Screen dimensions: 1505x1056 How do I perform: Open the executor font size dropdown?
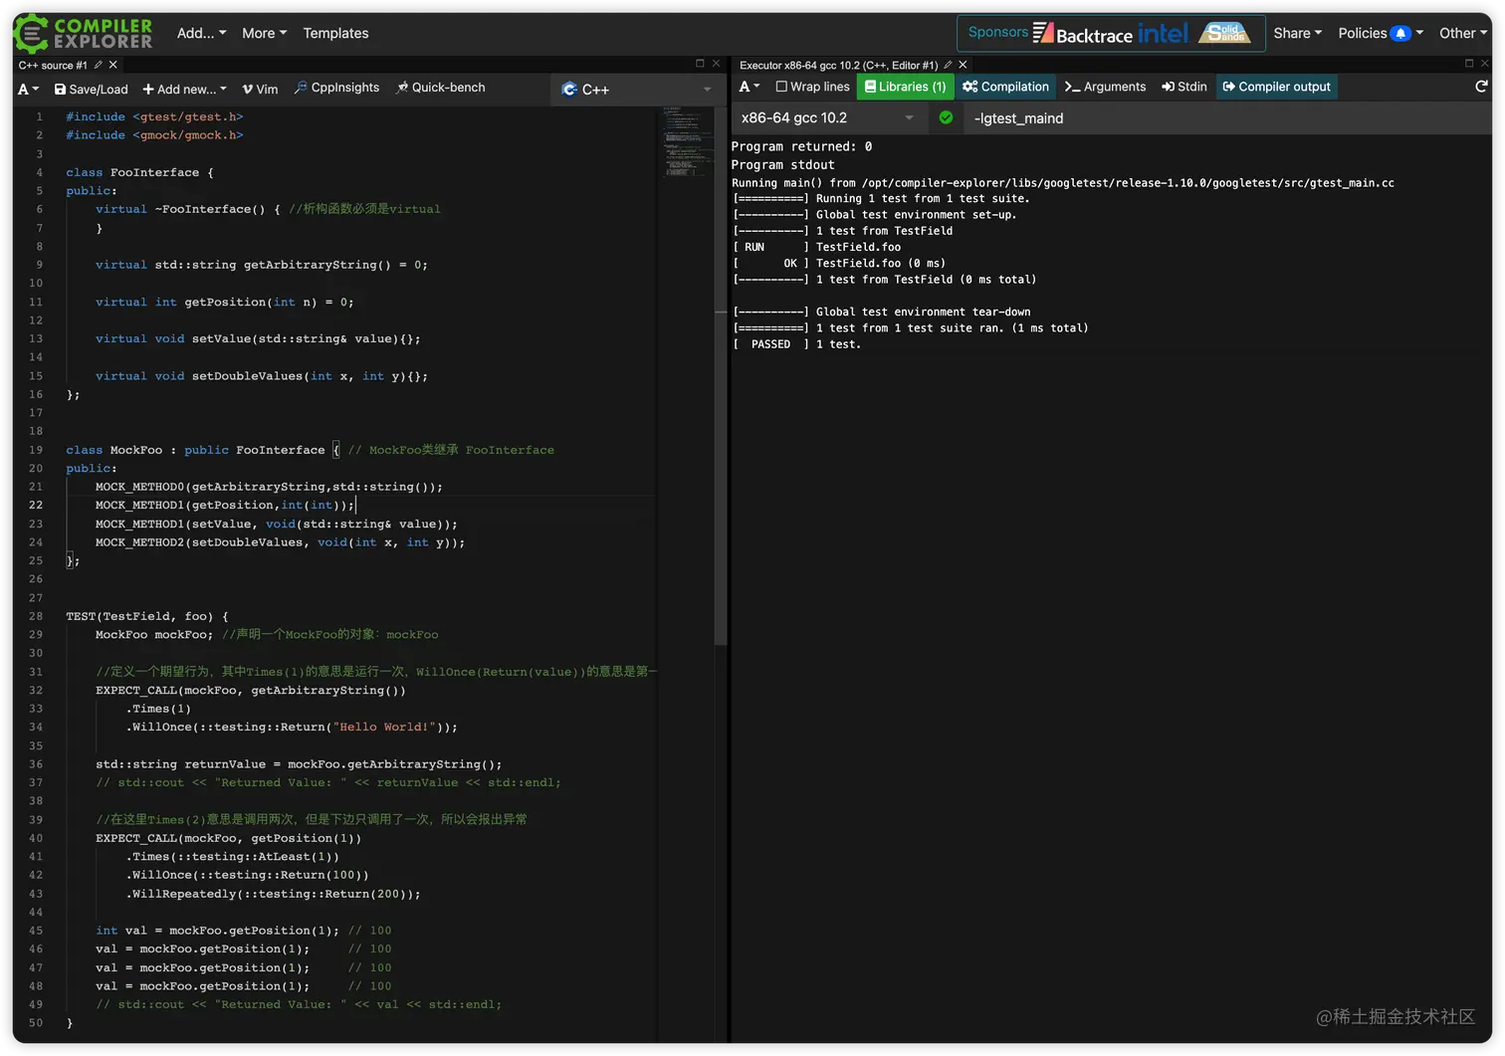750,87
